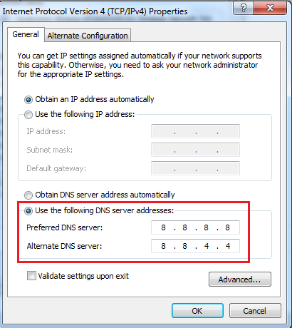Select the General tab
Viewport: 292px width, 328px height.
click(x=26, y=34)
